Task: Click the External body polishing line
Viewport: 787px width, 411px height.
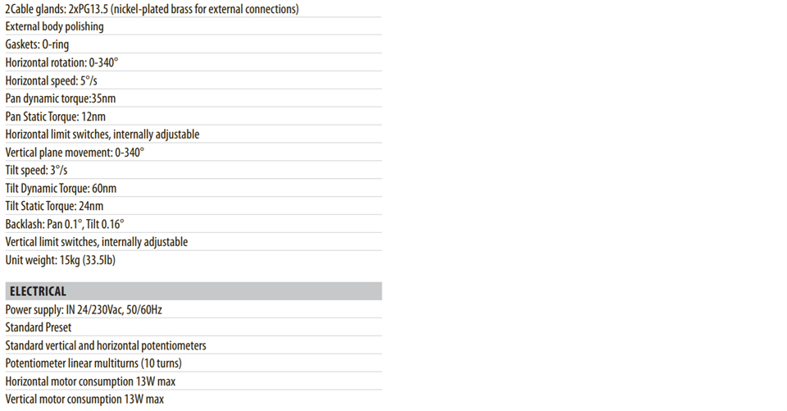Action: click(x=54, y=26)
